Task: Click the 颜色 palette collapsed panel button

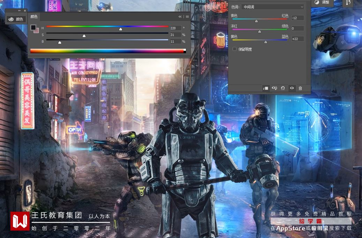Action: coord(16,19)
